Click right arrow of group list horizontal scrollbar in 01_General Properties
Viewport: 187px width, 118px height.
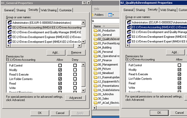79,46
